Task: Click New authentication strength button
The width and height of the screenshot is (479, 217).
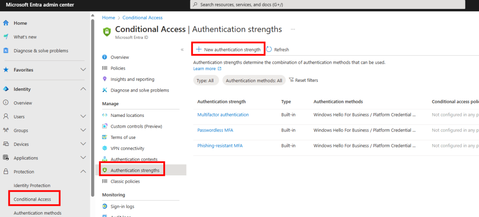Action: coord(228,50)
